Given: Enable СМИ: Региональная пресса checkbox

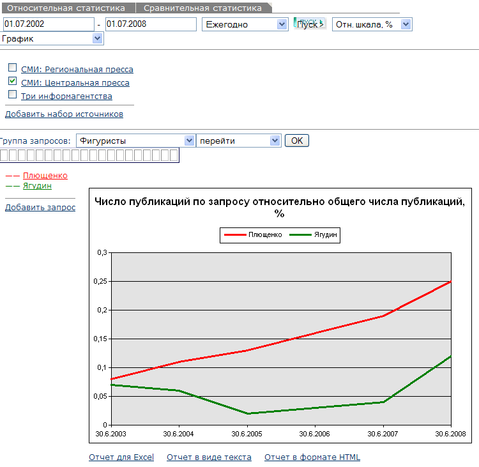Looking at the screenshot, I should pos(12,68).
